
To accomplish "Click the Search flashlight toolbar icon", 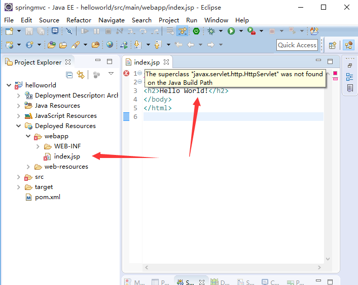I will tap(76, 45).
